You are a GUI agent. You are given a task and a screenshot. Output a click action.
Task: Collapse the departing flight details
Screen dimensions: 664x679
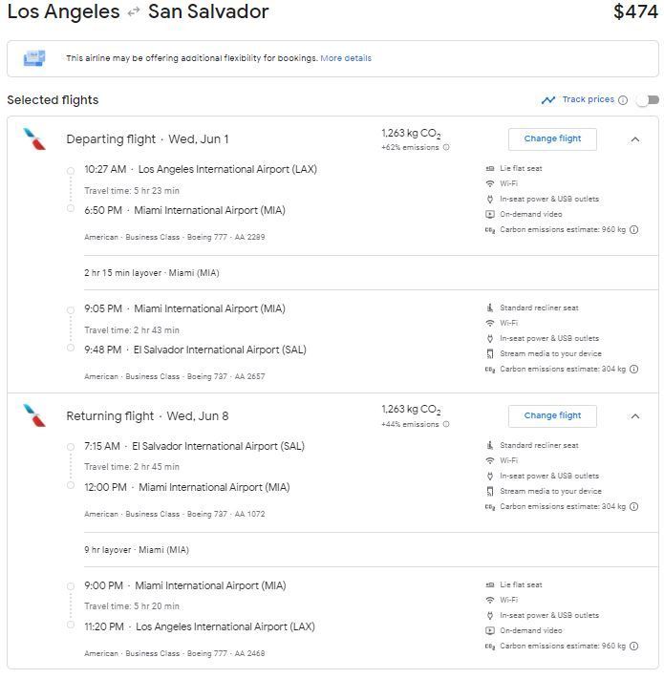(635, 139)
